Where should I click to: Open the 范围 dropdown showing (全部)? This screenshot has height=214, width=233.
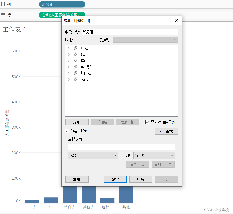[154, 155]
